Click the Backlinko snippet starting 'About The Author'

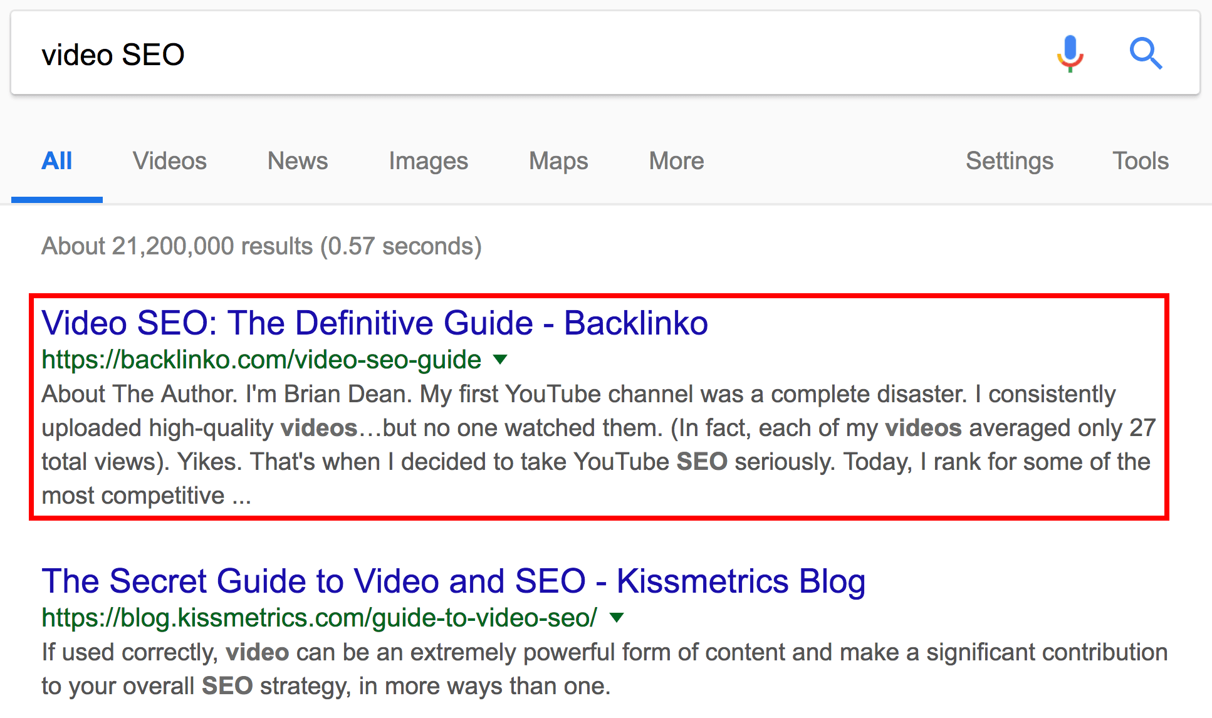pyautogui.click(x=598, y=445)
